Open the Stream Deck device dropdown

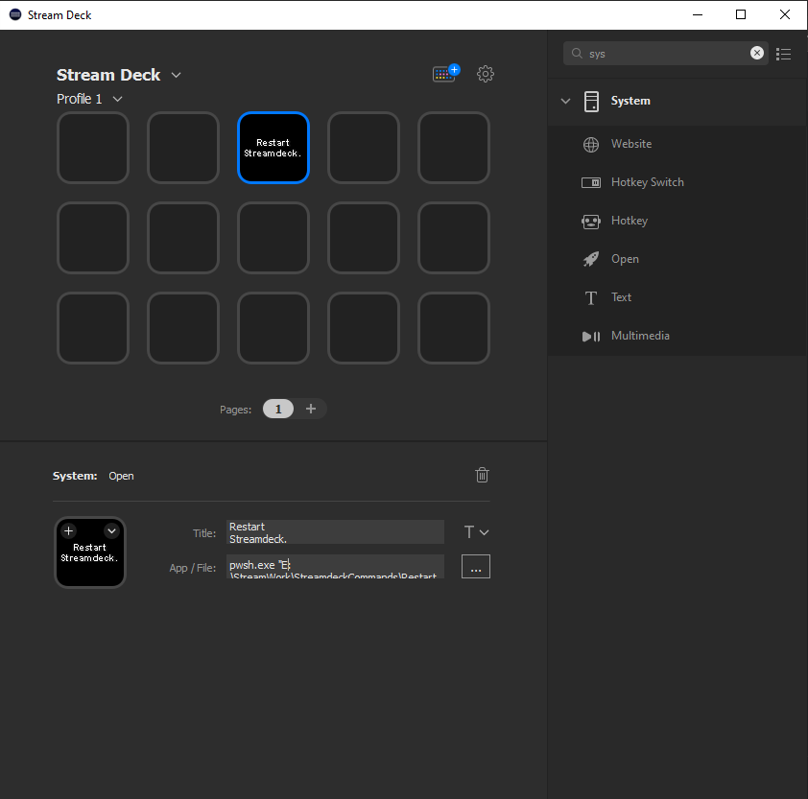[176, 75]
